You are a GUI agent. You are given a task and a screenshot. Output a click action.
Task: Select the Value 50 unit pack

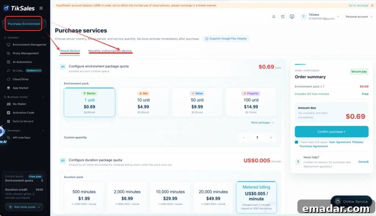coord(197,103)
